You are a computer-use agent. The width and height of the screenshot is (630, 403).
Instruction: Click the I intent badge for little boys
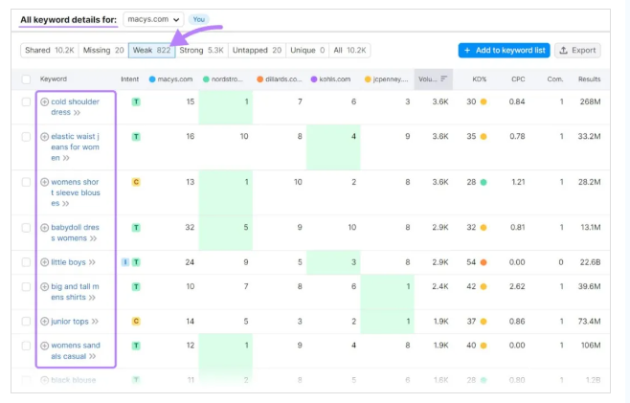coord(125,262)
